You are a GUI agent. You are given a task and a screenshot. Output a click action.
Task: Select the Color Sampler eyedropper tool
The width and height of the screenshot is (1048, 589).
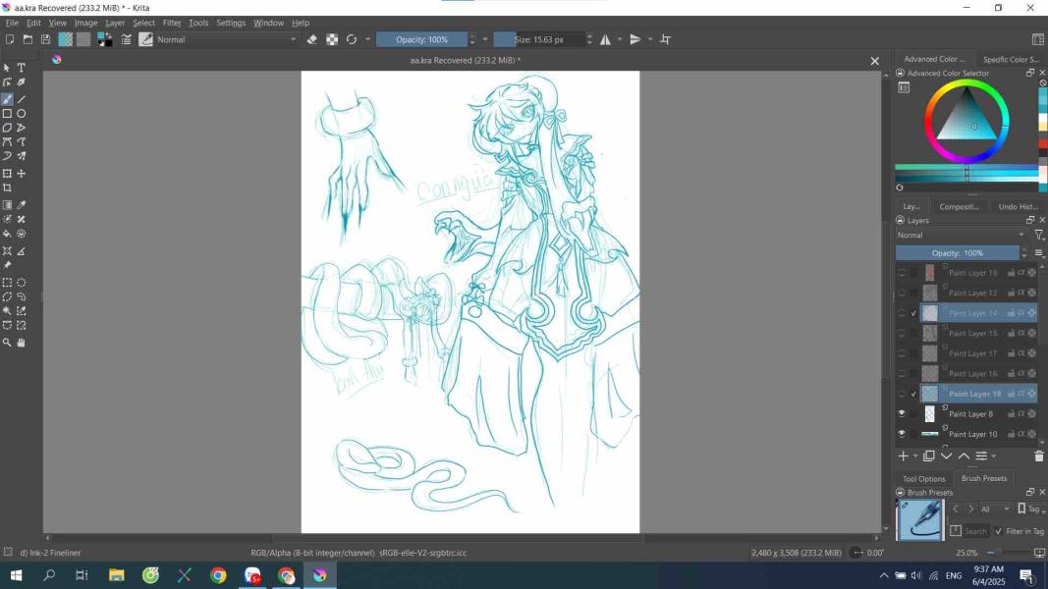tap(22, 205)
